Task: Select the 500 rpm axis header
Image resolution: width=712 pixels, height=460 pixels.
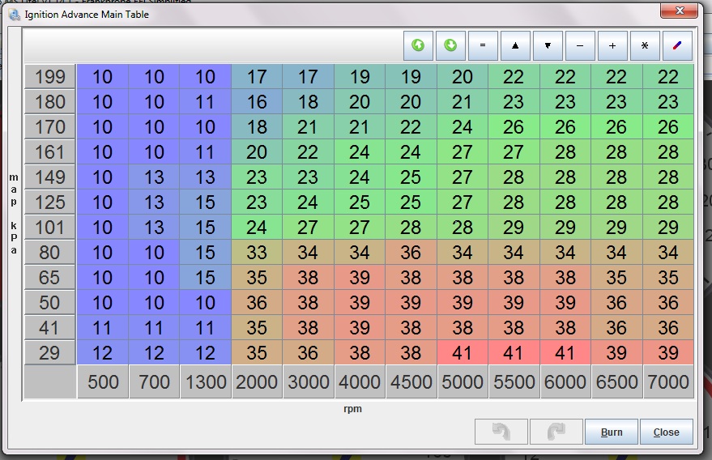Action: tap(103, 382)
